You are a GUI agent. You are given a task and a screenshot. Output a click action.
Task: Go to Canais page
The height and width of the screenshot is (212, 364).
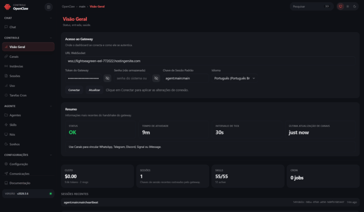point(28,57)
